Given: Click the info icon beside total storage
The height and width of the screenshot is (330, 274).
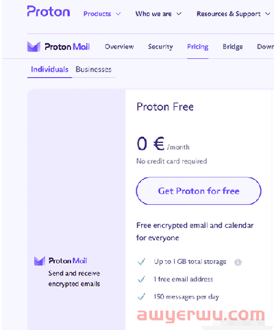Looking at the screenshot, I should click(238, 262).
